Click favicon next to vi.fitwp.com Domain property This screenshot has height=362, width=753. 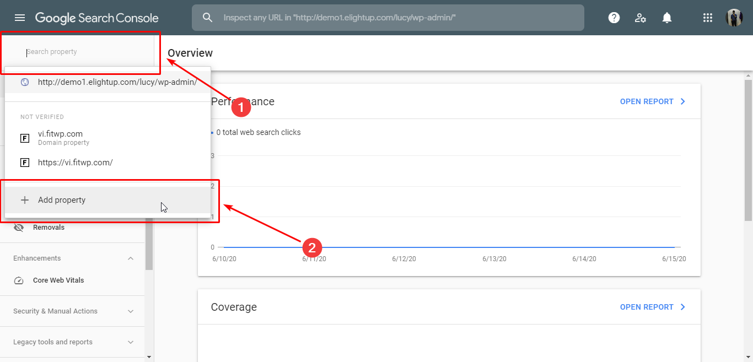[25, 138]
